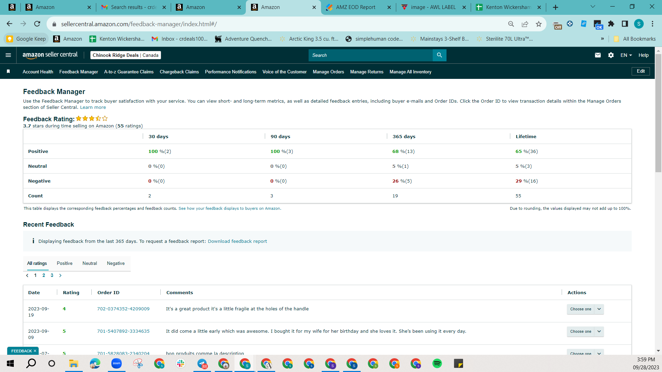Screen dimensions: 662x372
Task: Open Windows taskbar search
Action: (31, 363)
